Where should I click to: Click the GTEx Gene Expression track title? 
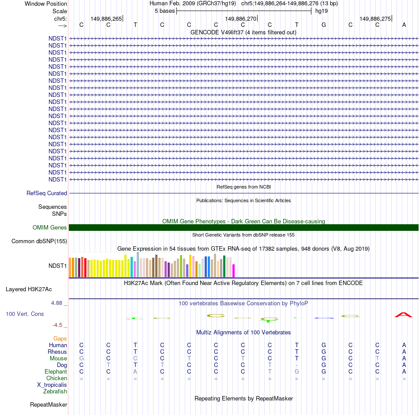(x=243, y=248)
